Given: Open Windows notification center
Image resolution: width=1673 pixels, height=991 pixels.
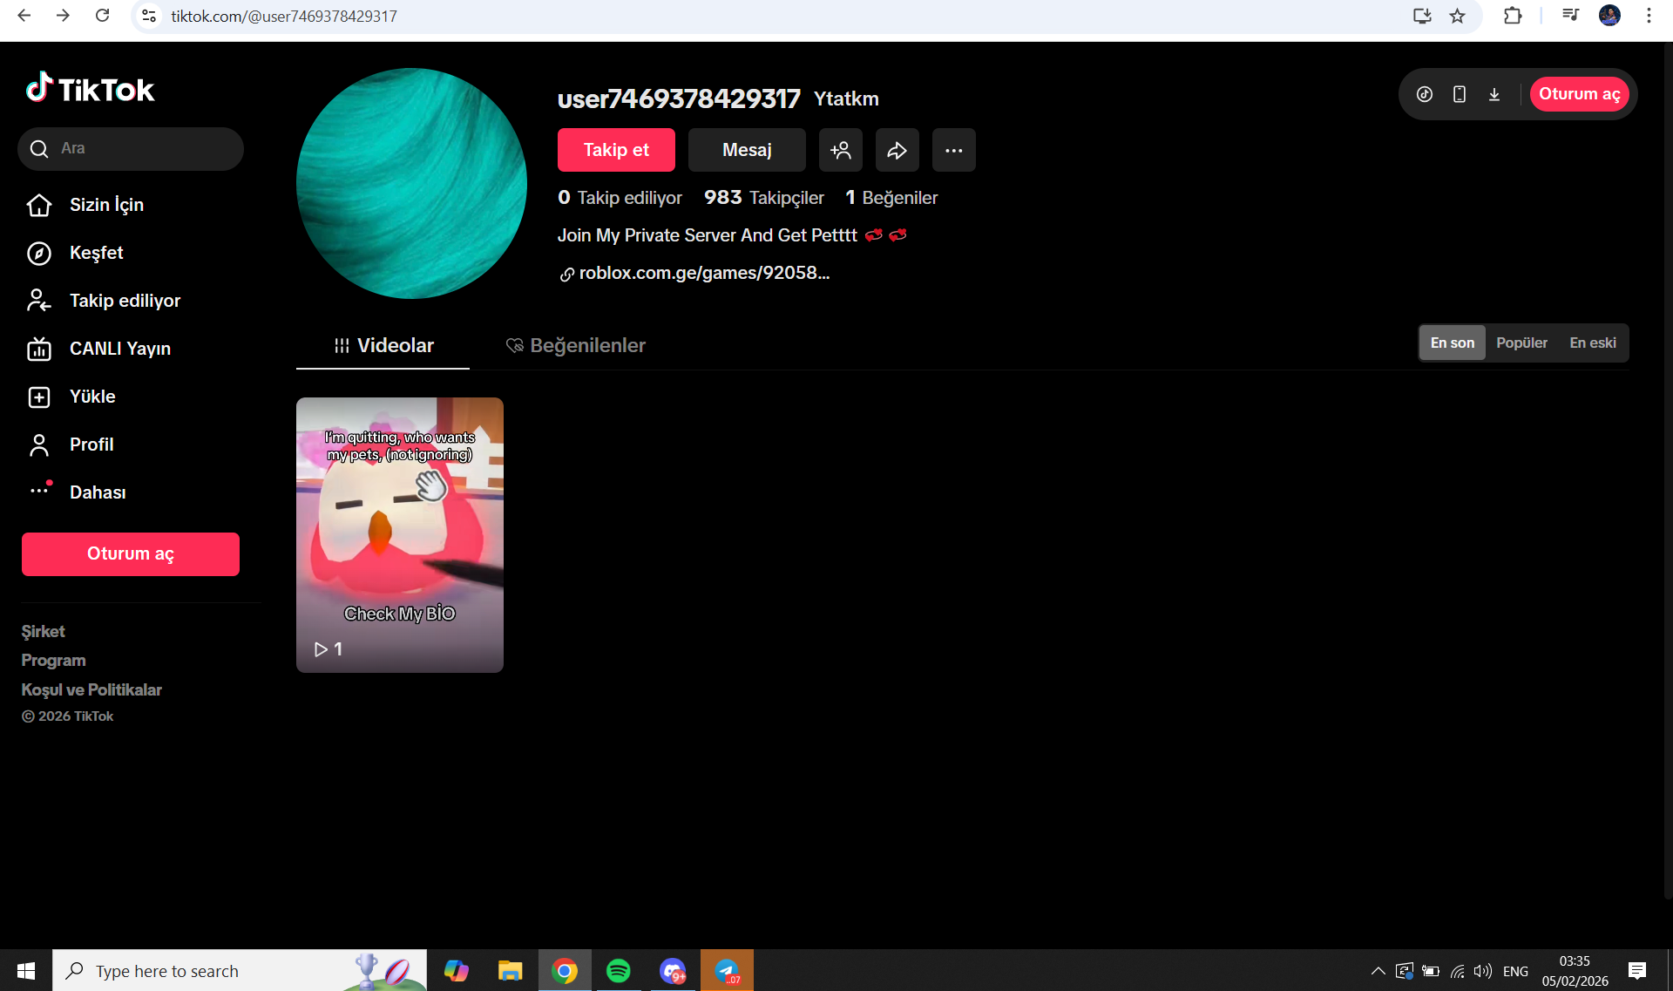Looking at the screenshot, I should click(1636, 970).
